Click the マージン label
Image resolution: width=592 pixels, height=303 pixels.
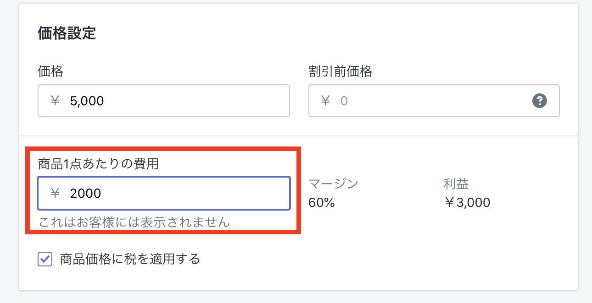(333, 184)
